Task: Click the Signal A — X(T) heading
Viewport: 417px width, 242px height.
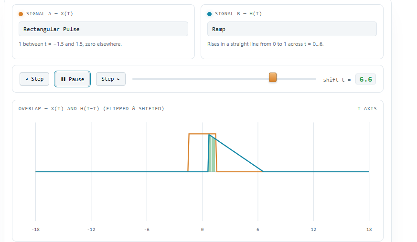Action: (50, 14)
